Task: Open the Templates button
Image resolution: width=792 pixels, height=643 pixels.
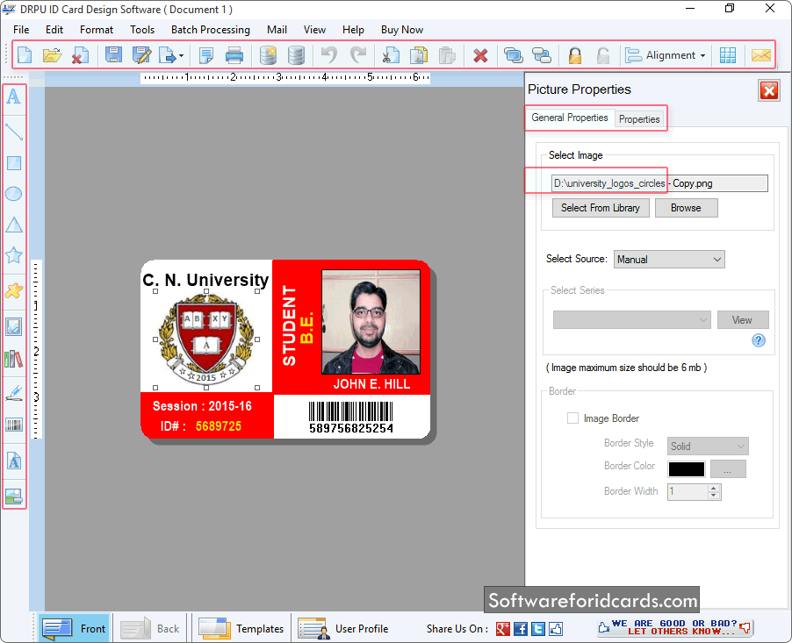Action: click(x=241, y=628)
